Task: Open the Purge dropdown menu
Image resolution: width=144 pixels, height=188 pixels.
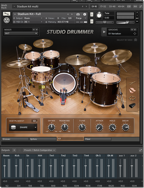Action: pos(81,18)
